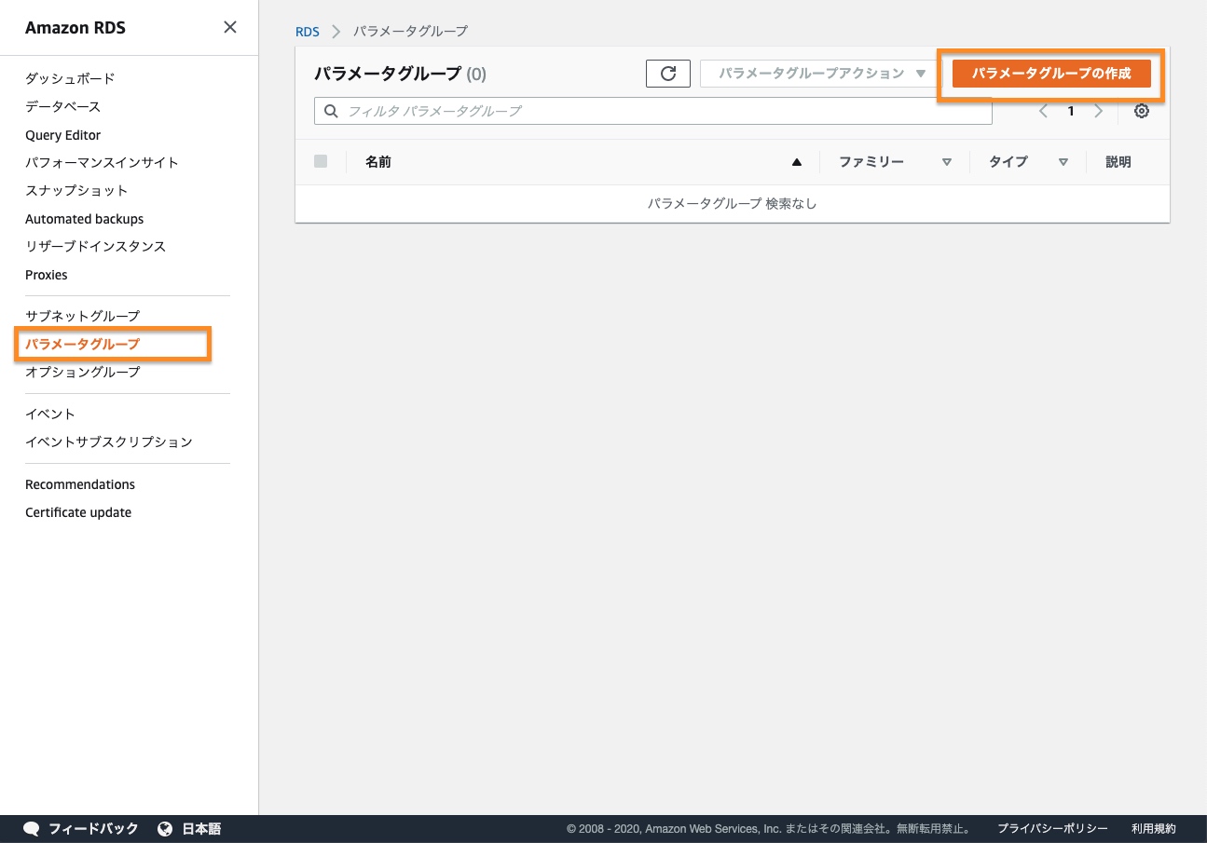Screen dimensions: 1207x843
Task: Click the refresh parameter groups icon
Action: [x=667, y=74]
